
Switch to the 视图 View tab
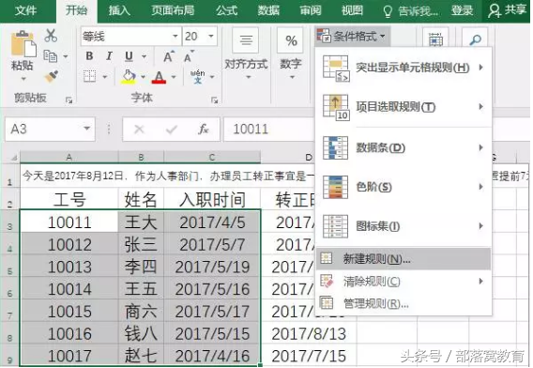352,10
